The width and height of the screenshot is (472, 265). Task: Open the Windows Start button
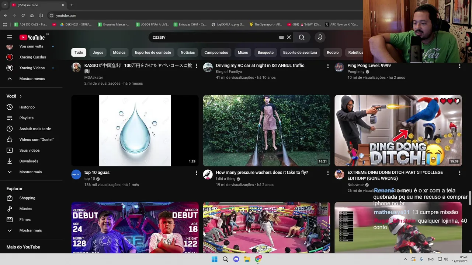(214, 259)
